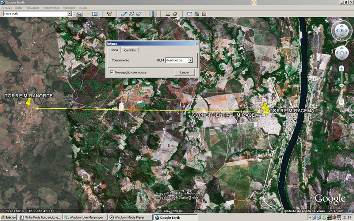Click zoom out minus button
The image size is (354, 221).
click(341, 102)
